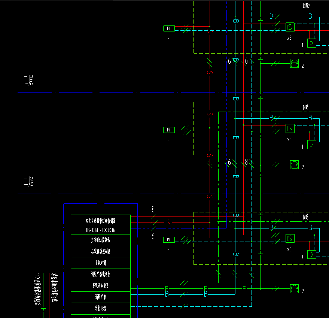
Task: Click wire count 6 below the controller output
Action: point(153,236)
